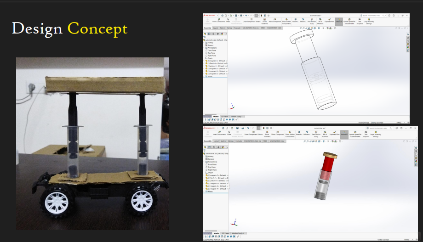Viewport: 423px width, 242px height.
Task: Toggle Instant3D in the red-piston window
Action: [x=344, y=135]
